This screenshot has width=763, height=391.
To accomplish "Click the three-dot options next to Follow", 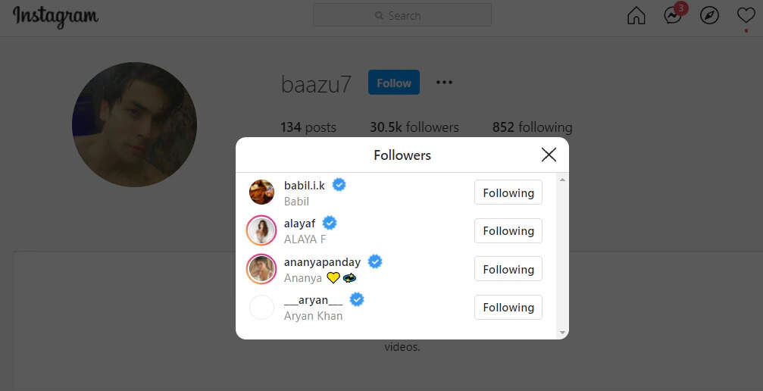I will coord(444,83).
